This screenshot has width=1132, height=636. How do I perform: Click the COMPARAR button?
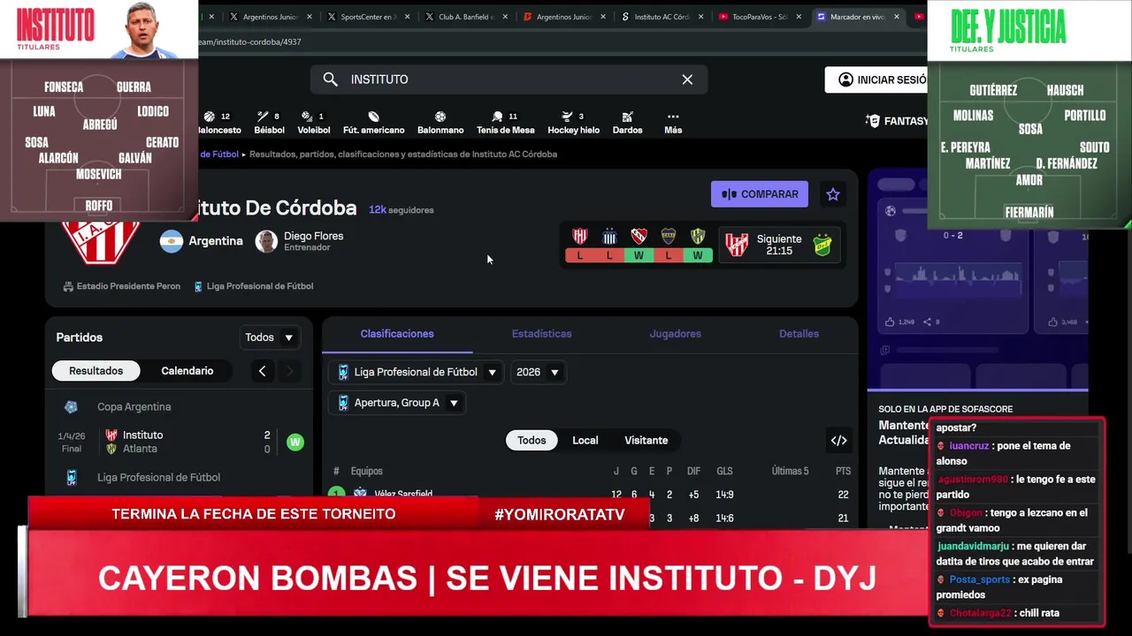point(760,194)
